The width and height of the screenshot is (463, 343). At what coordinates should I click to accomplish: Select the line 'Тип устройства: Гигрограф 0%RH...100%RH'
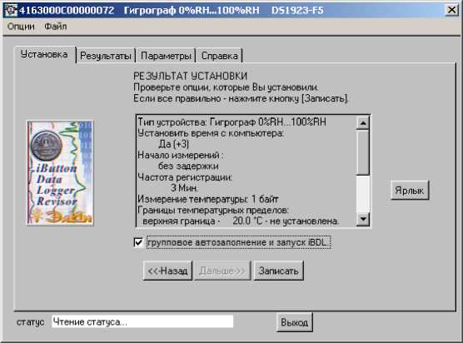coord(232,122)
